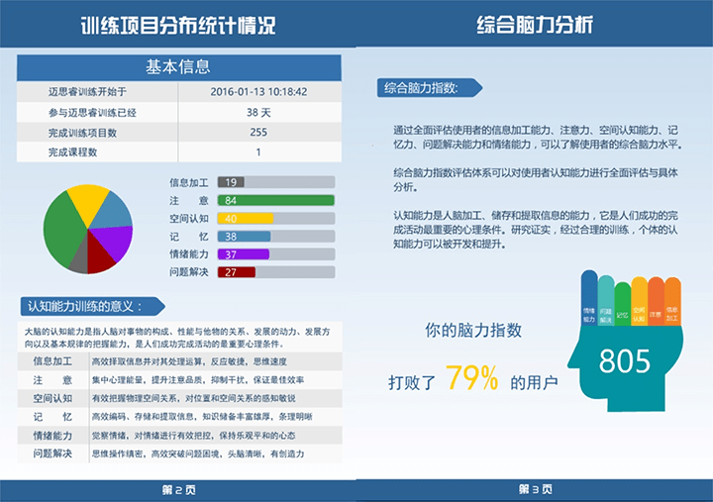Click the 你的脑力指数 heading
Screen dimensions: 713x502
[x=473, y=330]
